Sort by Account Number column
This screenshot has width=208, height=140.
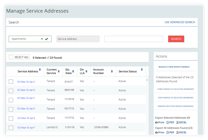click(x=112, y=71)
